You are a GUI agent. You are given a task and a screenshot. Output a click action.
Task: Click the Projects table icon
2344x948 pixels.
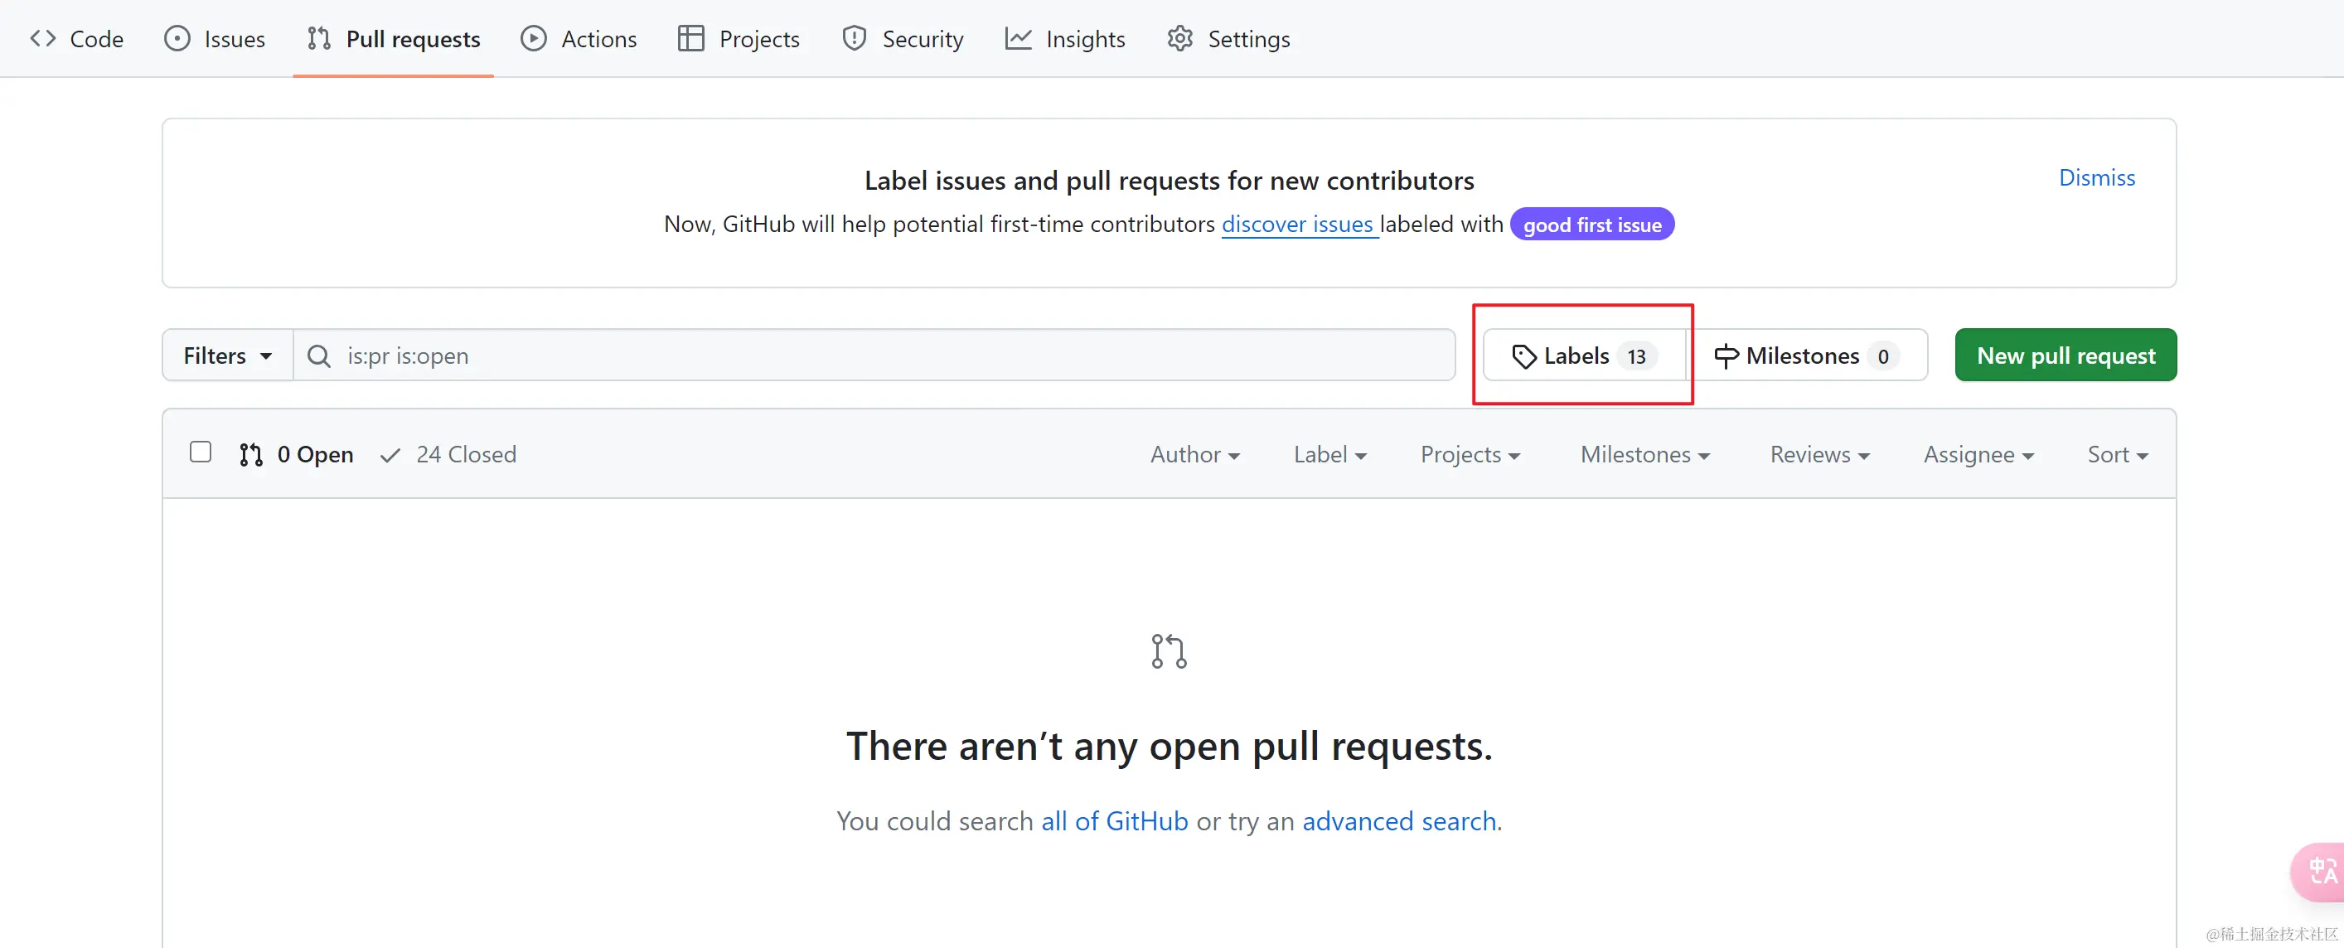(x=690, y=39)
